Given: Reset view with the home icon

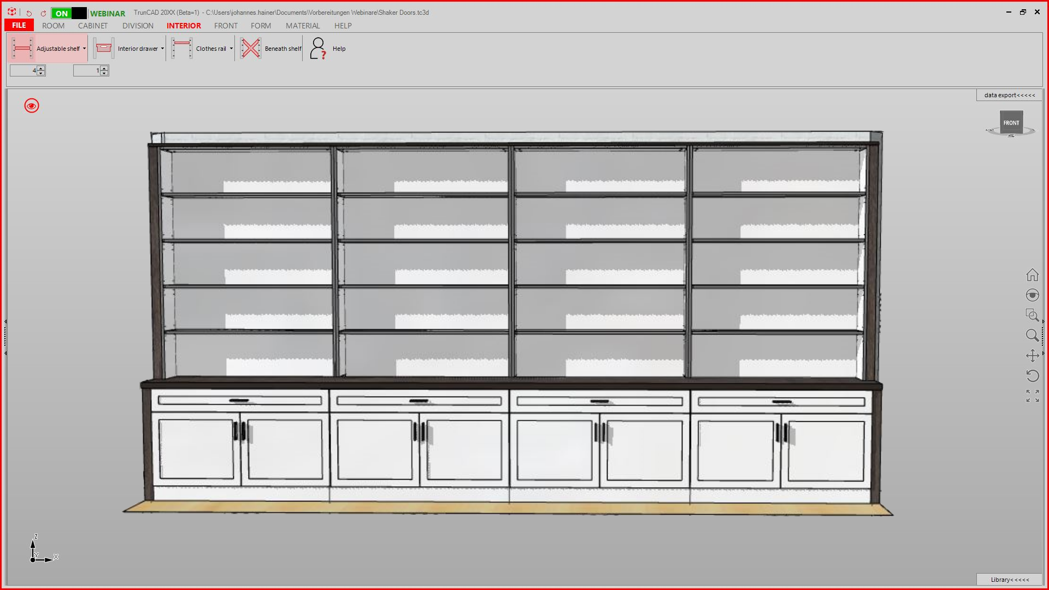Looking at the screenshot, I should pos(1032,275).
